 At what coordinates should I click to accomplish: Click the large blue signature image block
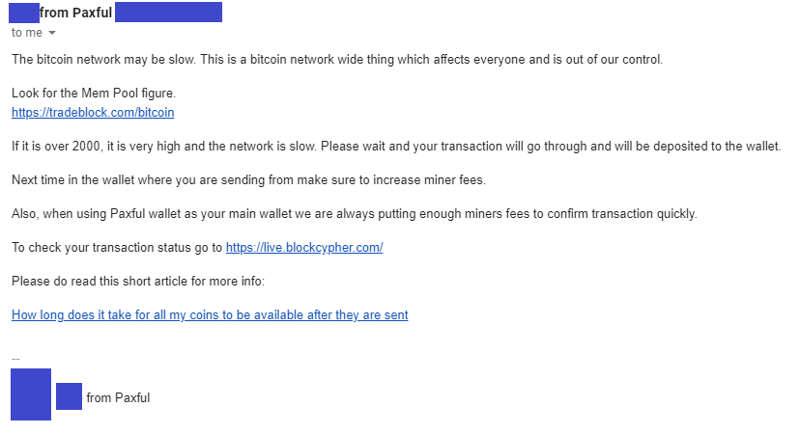click(30, 393)
